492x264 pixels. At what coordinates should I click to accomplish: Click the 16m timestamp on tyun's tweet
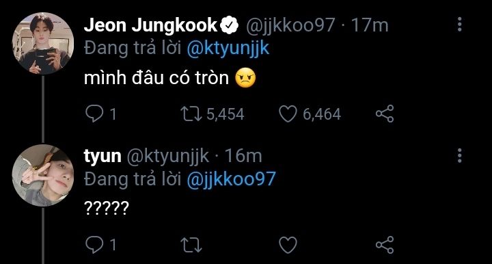(243, 156)
